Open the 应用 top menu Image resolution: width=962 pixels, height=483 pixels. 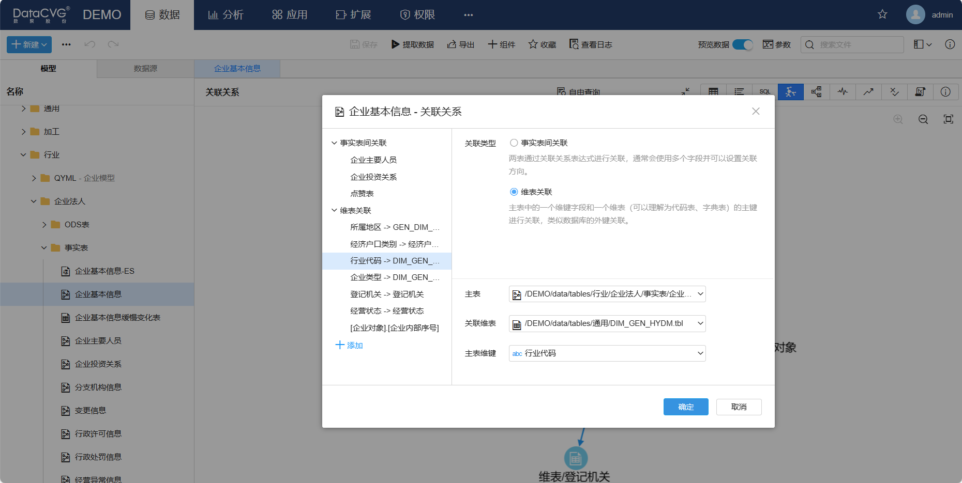(x=290, y=15)
